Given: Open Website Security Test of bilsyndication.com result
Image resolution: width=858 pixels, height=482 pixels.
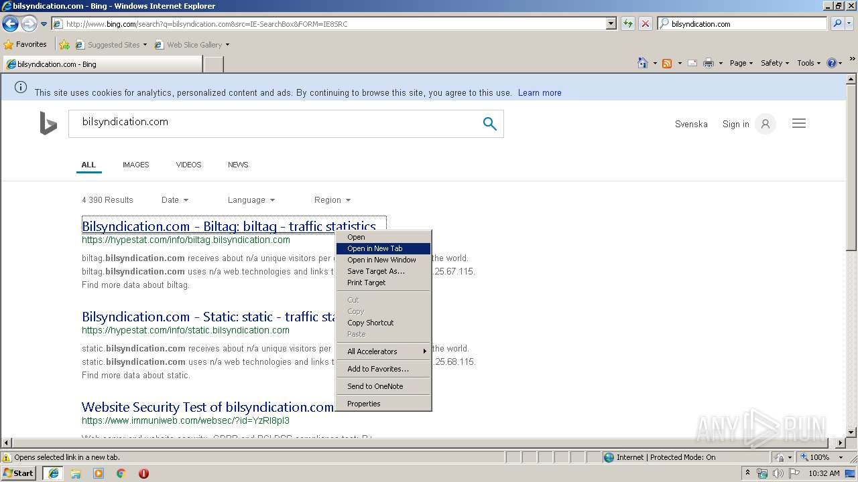Looking at the screenshot, I should (208, 407).
